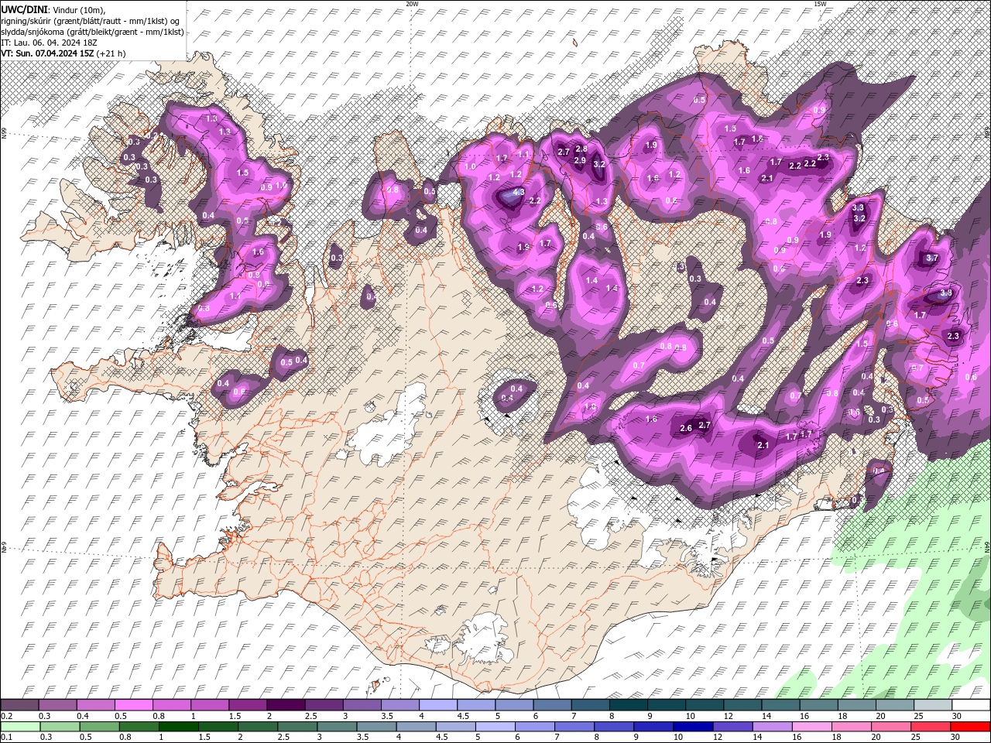Select lower legend swatch starting at 2.5
Screen dimensions: 991x743
click(x=297, y=726)
